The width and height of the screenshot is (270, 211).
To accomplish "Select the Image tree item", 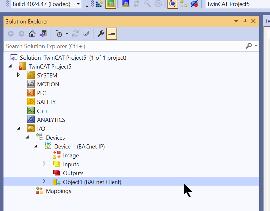I will pos(71,155).
